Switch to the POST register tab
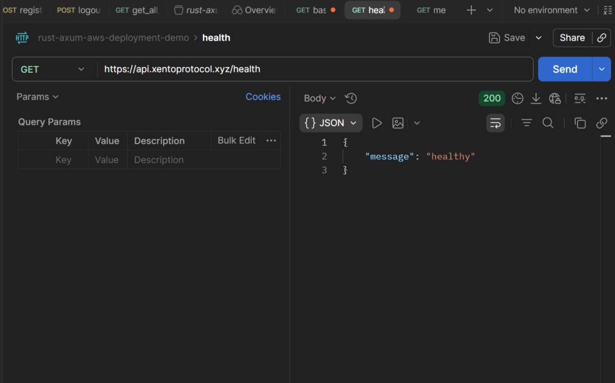This screenshot has width=615, height=383. (22, 10)
